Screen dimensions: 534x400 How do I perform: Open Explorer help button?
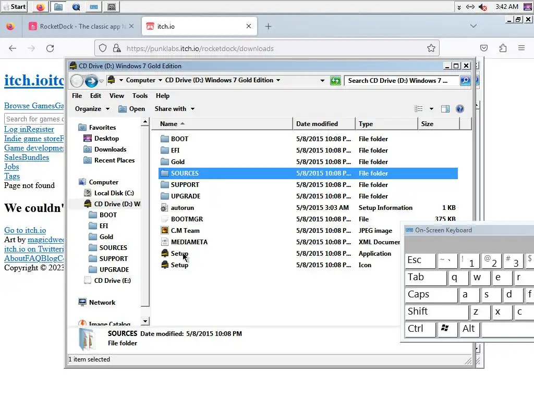click(460, 109)
